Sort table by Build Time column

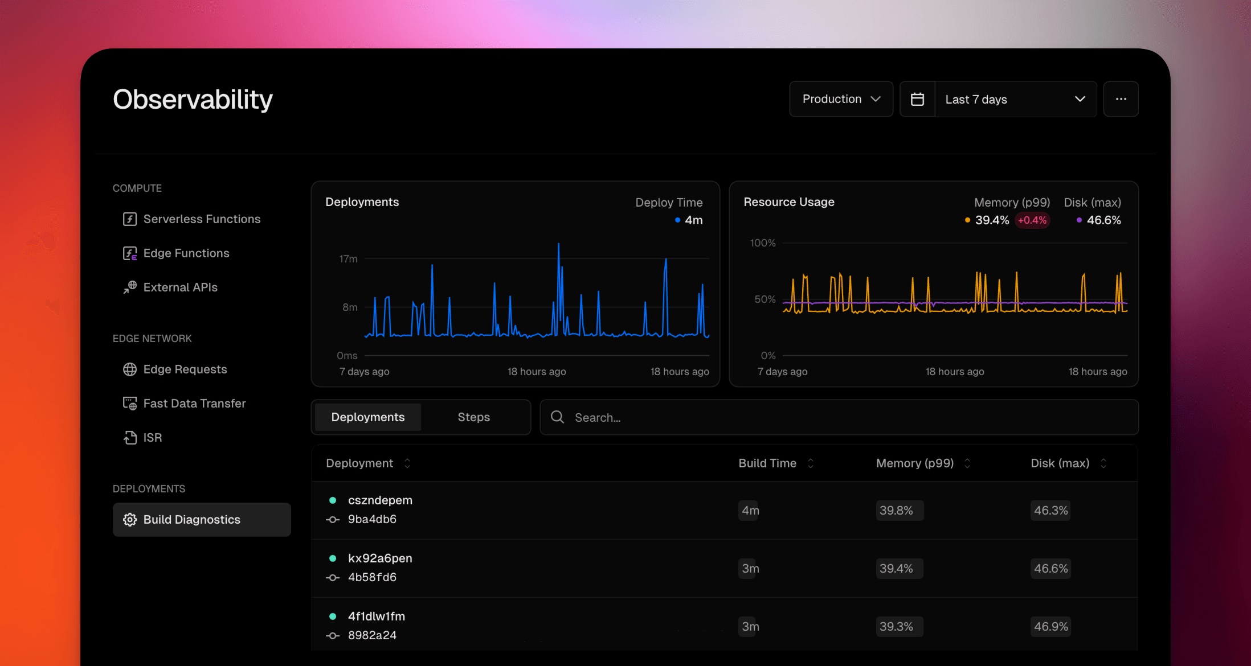click(x=811, y=463)
